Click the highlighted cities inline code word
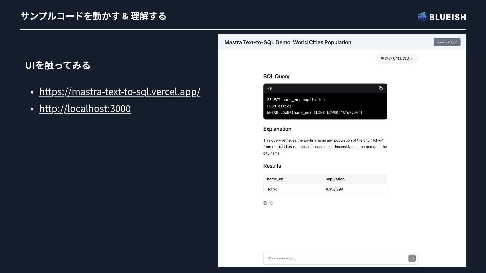Viewport: 486px width, 273px height. click(x=285, y=147)
